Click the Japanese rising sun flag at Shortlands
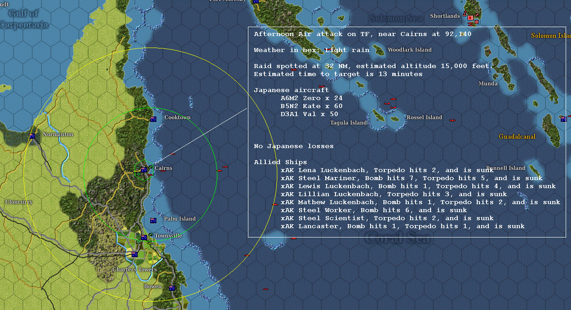 (x=471, y=18)
